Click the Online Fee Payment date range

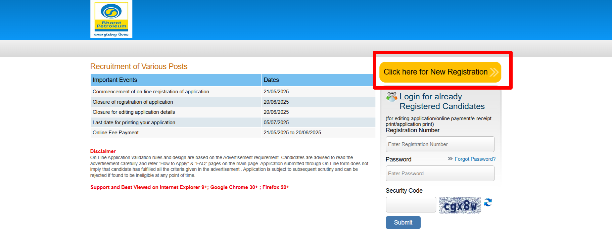pos(292,133)
